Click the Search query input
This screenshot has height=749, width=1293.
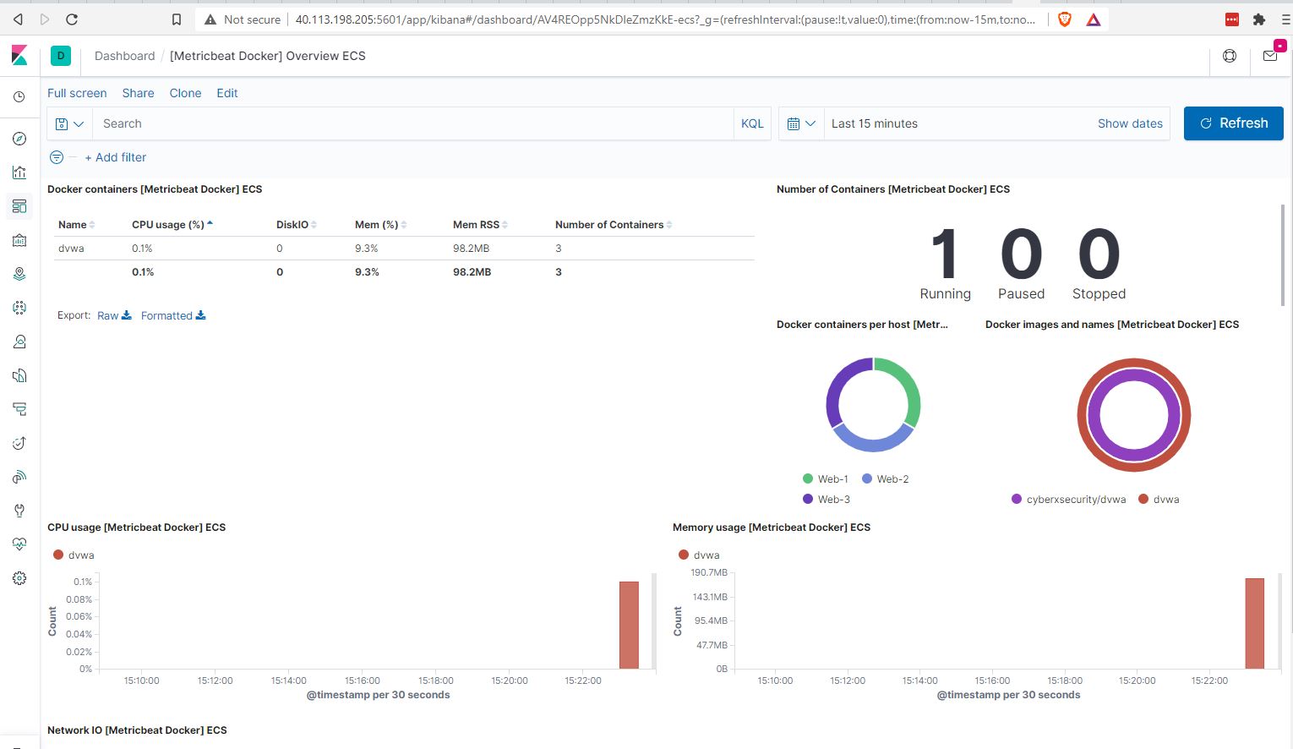click(x=412, y=123)
